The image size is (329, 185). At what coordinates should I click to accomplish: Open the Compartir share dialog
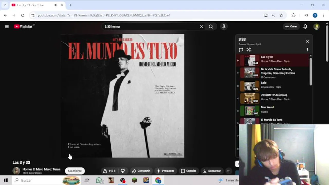click(141, 171)
